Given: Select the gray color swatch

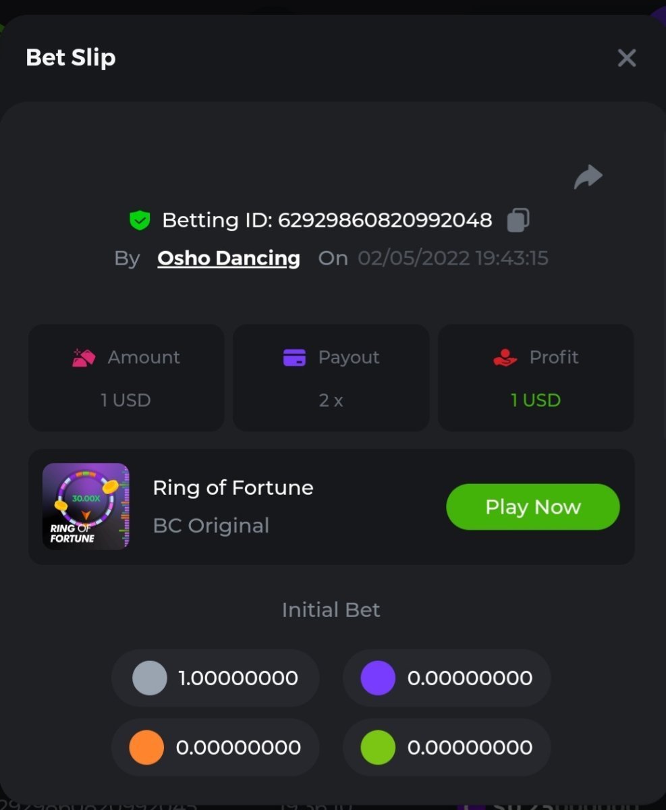Looking at the screenshot, I should (150, 678).
